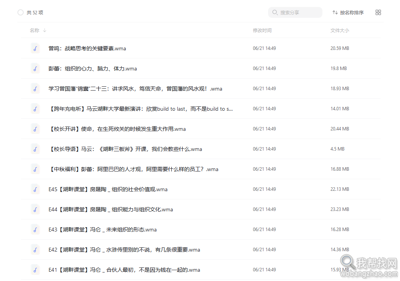Click audio icon for E42 冯仑 file

click(x=35, y=249)
